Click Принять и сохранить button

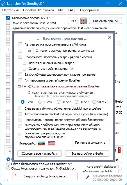pos(90,143)
